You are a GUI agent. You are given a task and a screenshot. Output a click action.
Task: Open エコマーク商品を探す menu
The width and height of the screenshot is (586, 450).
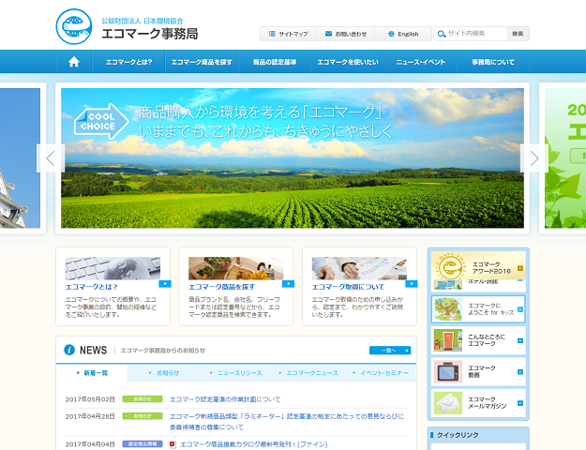pyautogui.click(x=202, y=62)
